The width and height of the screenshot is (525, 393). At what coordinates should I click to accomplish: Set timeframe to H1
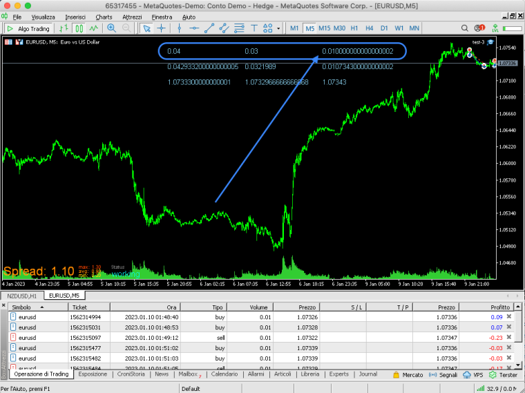pos(354,28)
